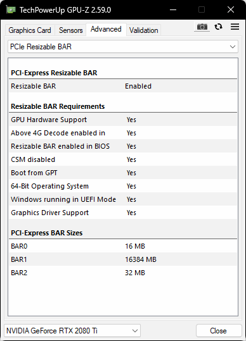
Task: Select the Graphics Driver Support row
Action: pyautogui.click(x=123, y=213)
